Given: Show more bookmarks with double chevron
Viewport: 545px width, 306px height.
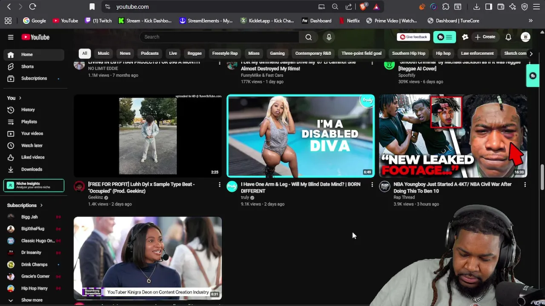Looking at the screenshot, I should pyautogui.click(x=531, y=20).
